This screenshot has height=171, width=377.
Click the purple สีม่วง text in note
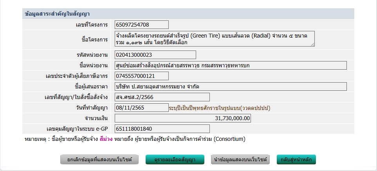point(106,139)
